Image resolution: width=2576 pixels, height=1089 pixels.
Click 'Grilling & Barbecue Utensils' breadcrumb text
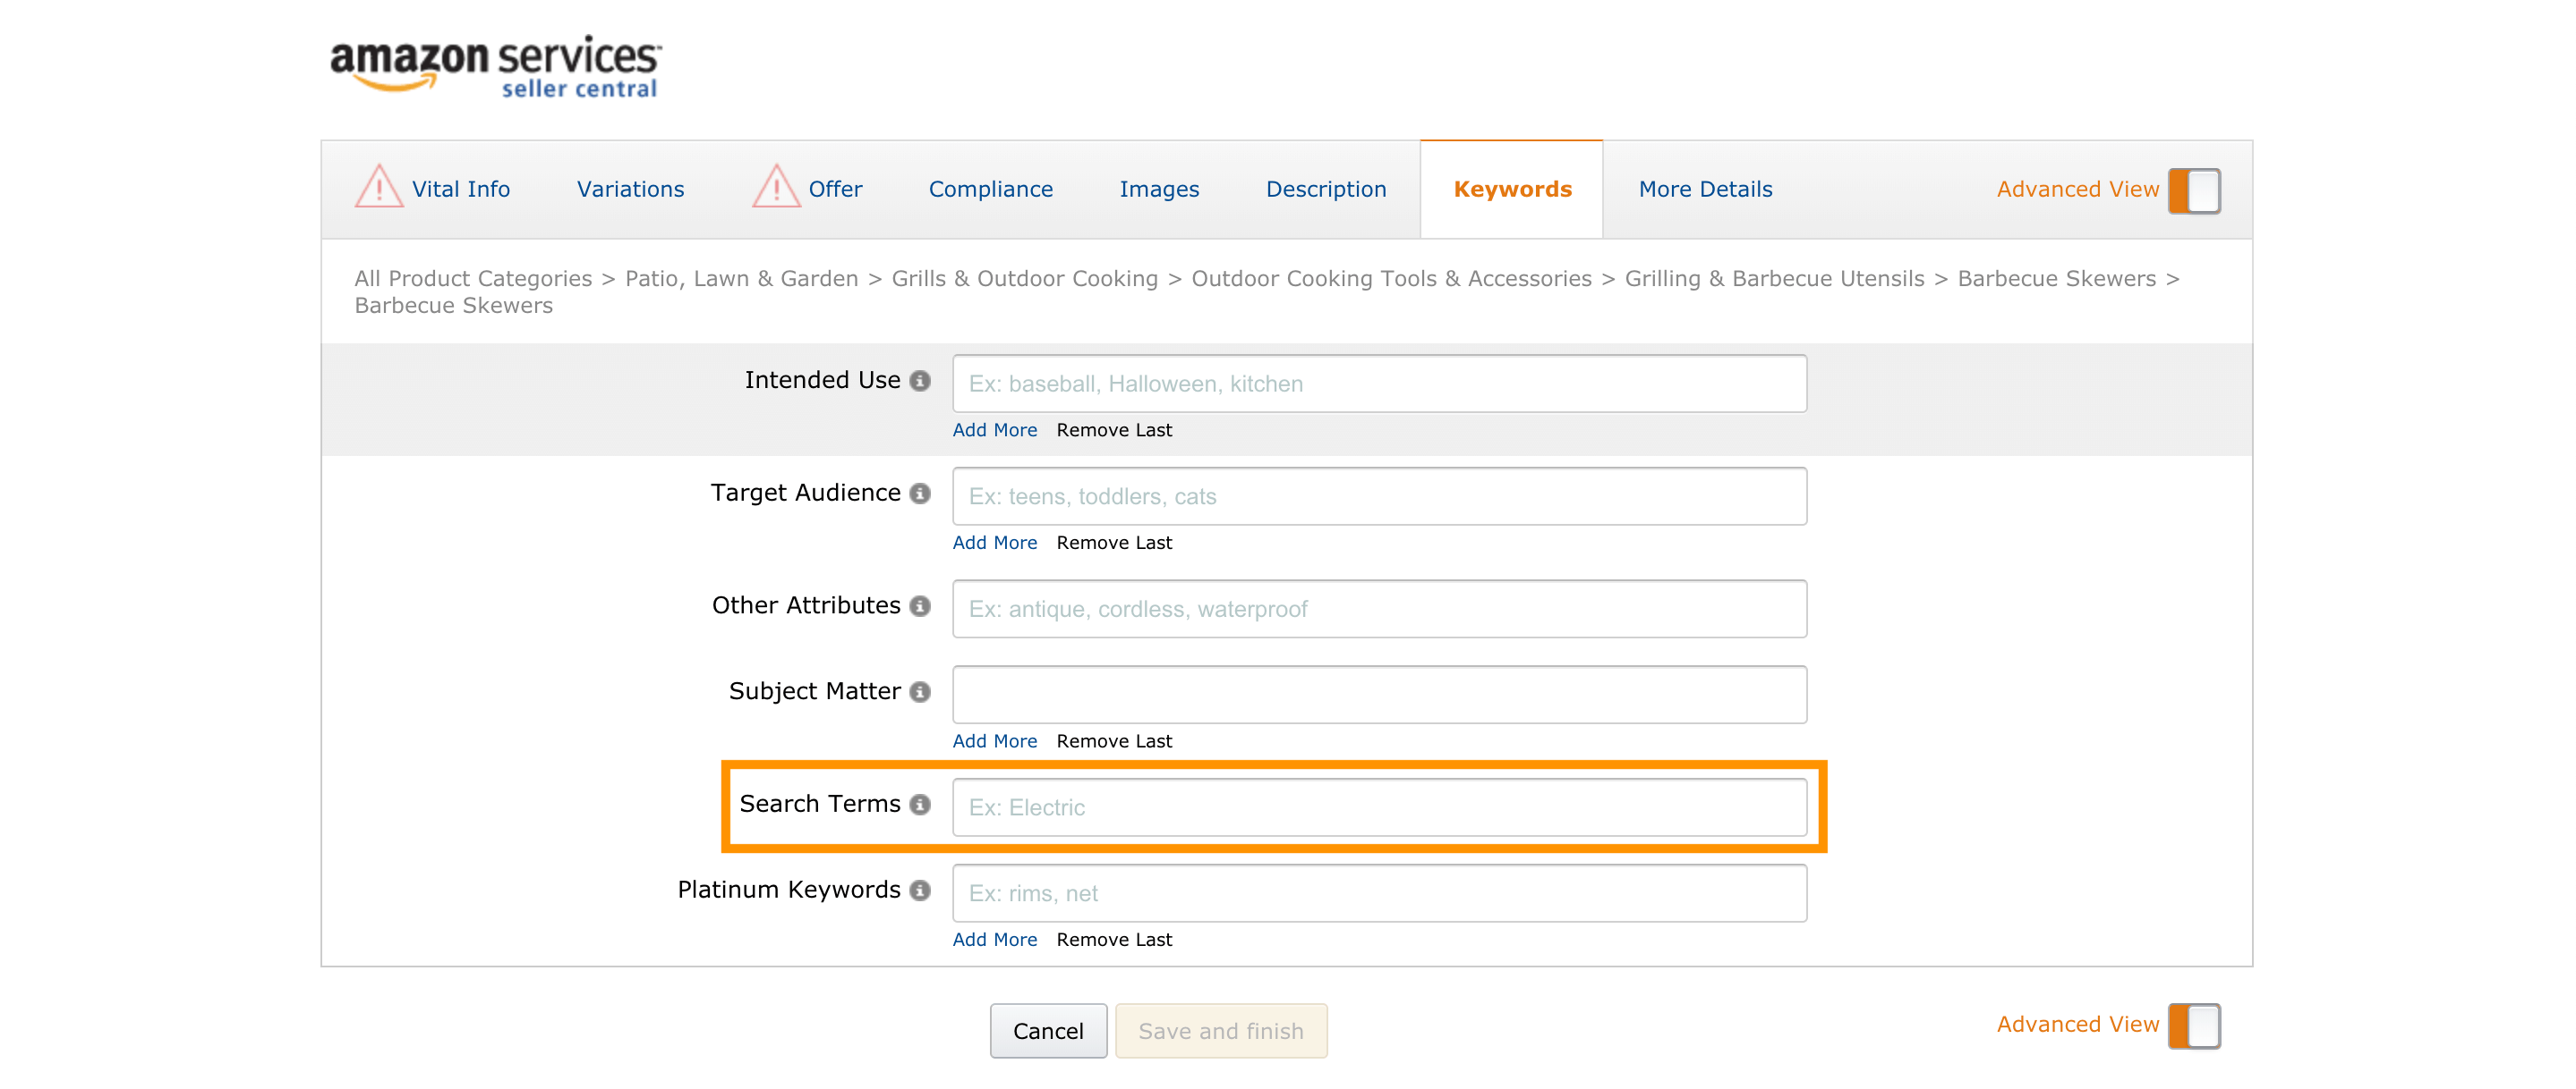1774,279
